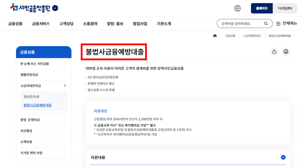Collapse the 지원내용 section chevron

[283, 157]
